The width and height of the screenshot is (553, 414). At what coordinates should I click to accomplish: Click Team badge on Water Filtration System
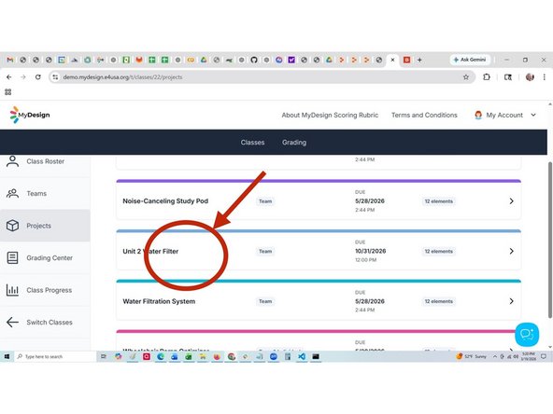pyautogui.click(x=265, y=301)
